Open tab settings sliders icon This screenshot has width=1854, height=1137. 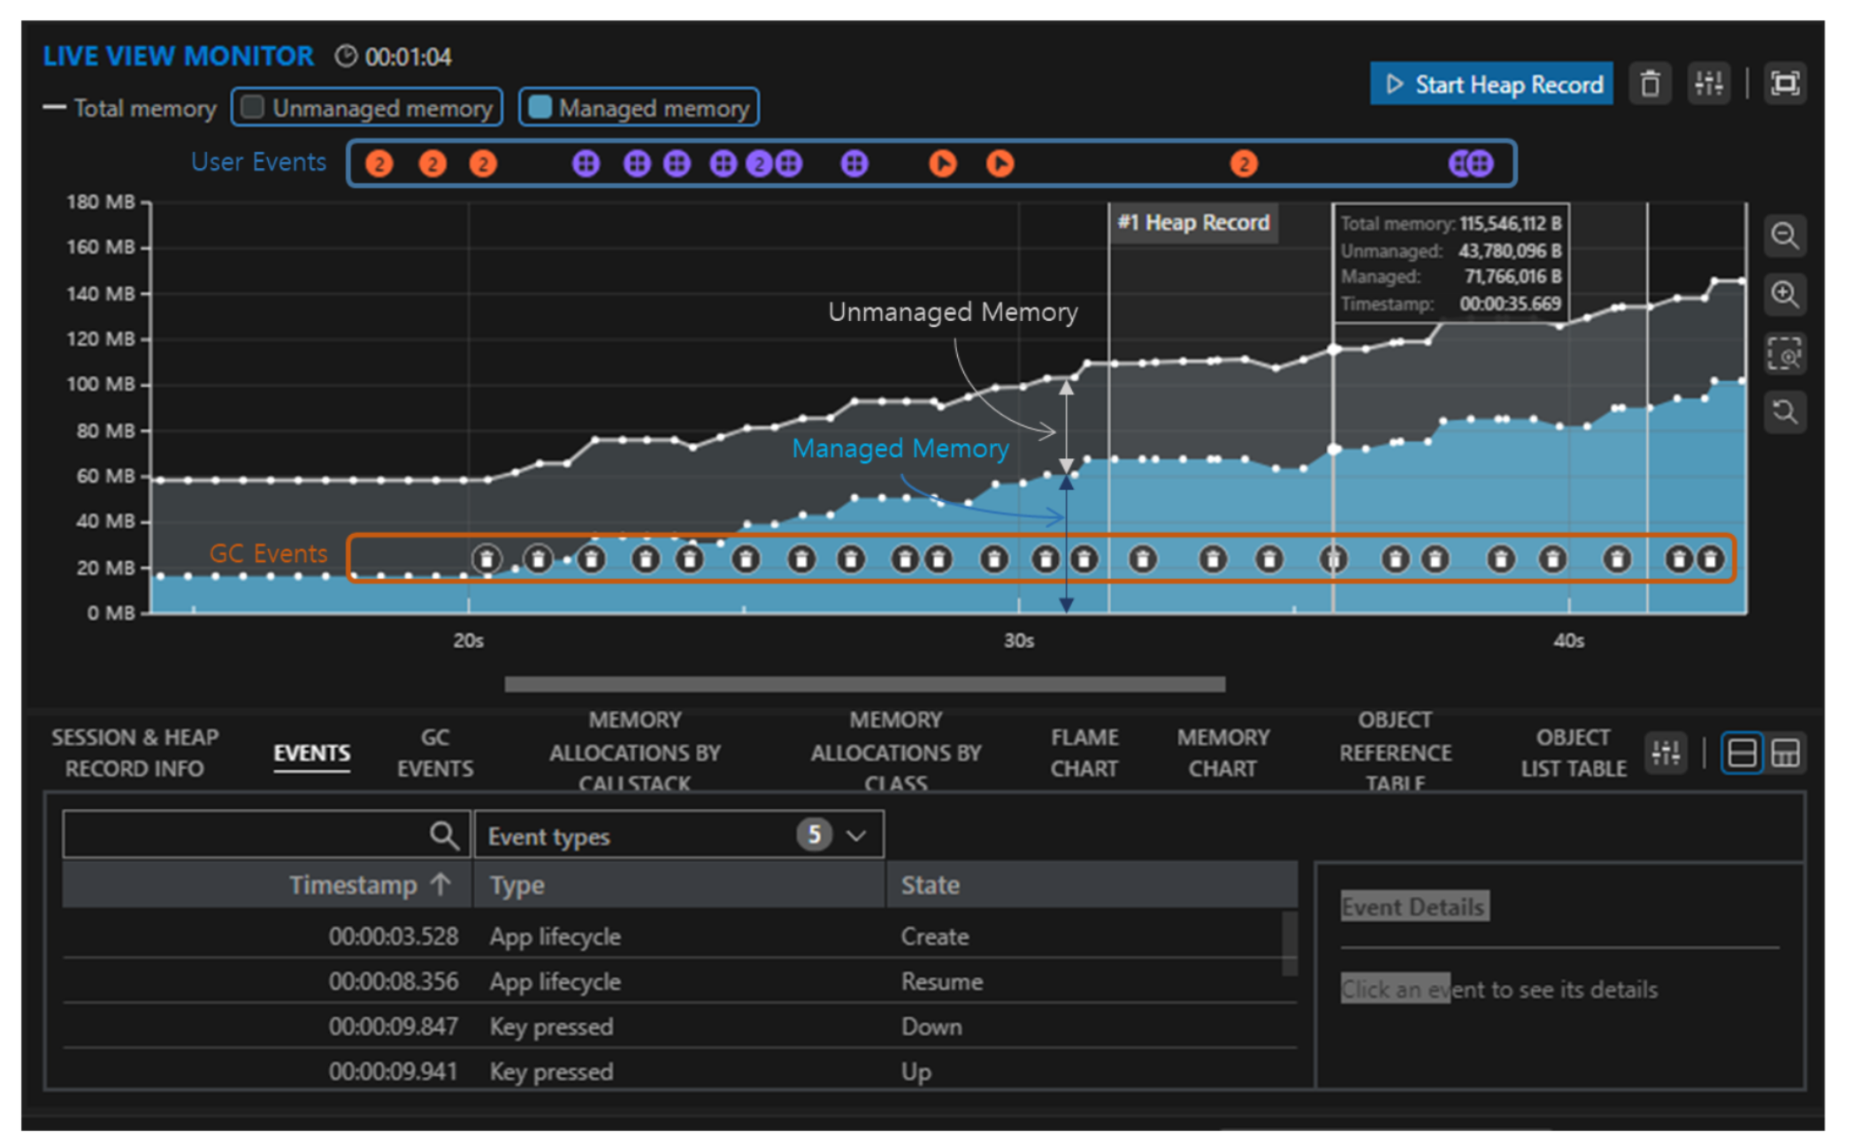click(x=1666, y=753)
